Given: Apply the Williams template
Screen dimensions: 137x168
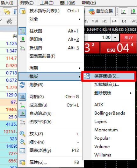Looking at the screenshot, I should (x=109, y=155).
